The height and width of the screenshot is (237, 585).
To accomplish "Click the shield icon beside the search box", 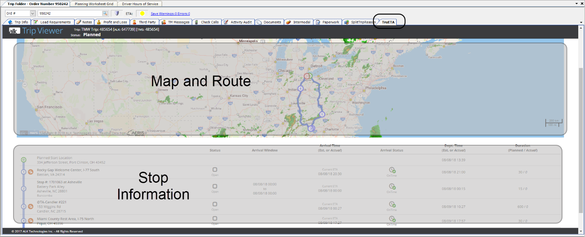I will pos(117,13).
